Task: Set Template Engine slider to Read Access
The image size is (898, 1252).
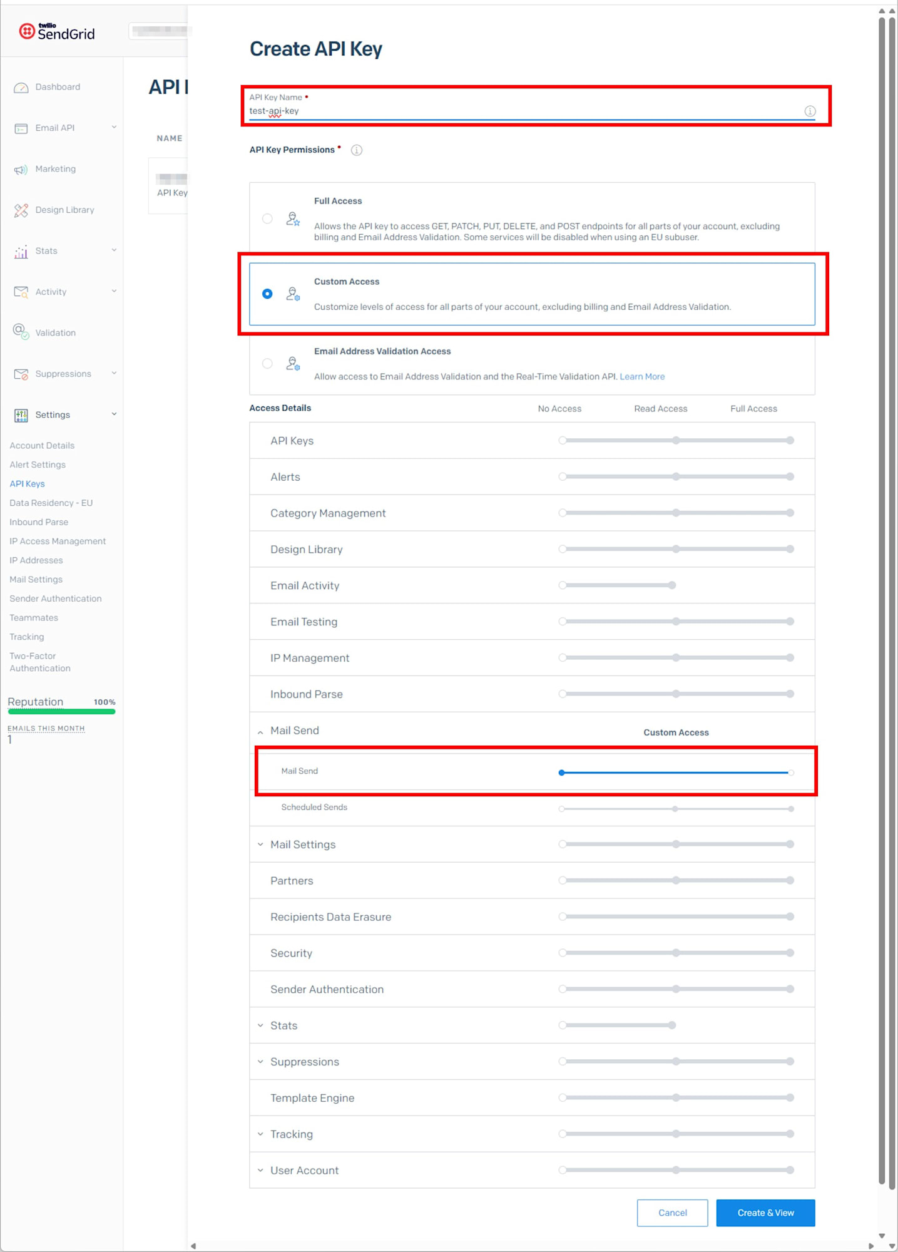Action: tap(676, 1098)
